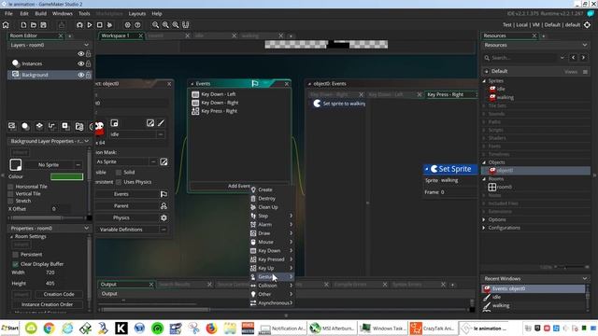Open Help question-mark toolbar icon

tap(137, 25)
